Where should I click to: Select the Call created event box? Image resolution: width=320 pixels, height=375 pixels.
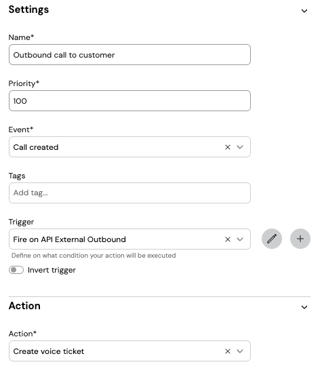[x=129, y=147]
